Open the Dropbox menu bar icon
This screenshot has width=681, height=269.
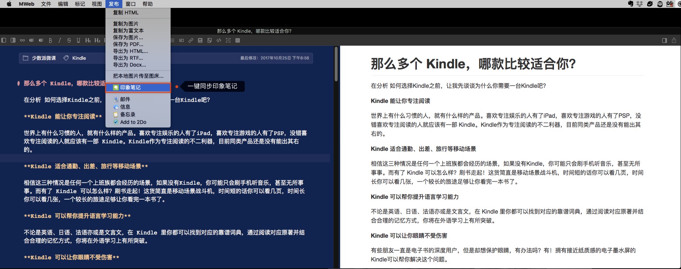click(640, 4)
